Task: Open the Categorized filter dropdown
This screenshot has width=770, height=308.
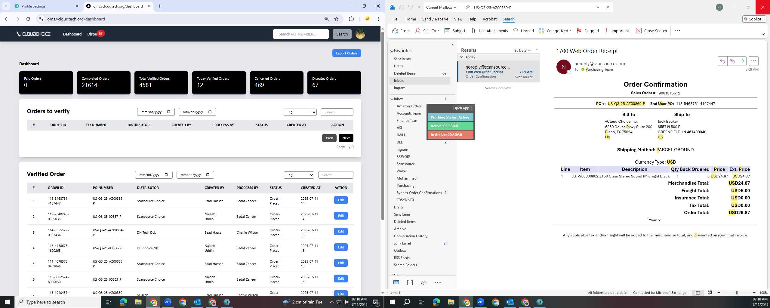Action: 570,31
